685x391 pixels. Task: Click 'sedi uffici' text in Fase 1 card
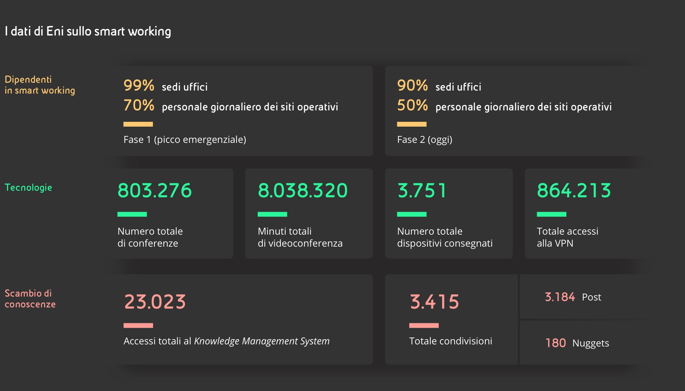click(x=185, y=87)
